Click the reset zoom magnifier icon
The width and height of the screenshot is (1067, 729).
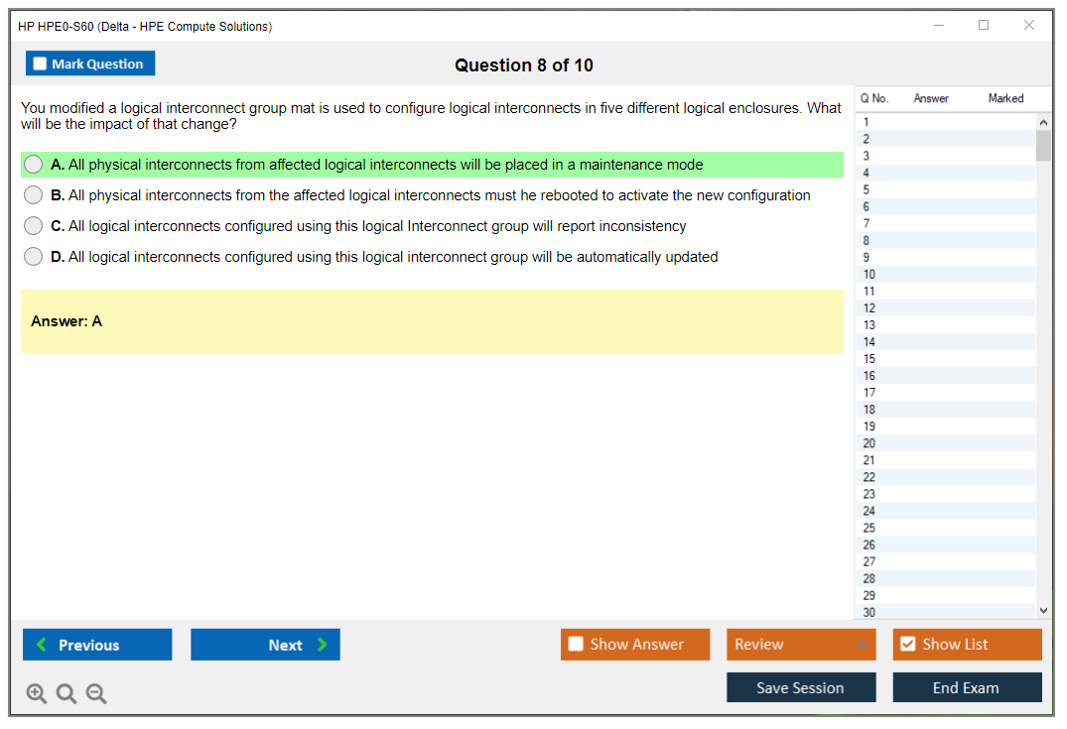(x=67, y=694)
